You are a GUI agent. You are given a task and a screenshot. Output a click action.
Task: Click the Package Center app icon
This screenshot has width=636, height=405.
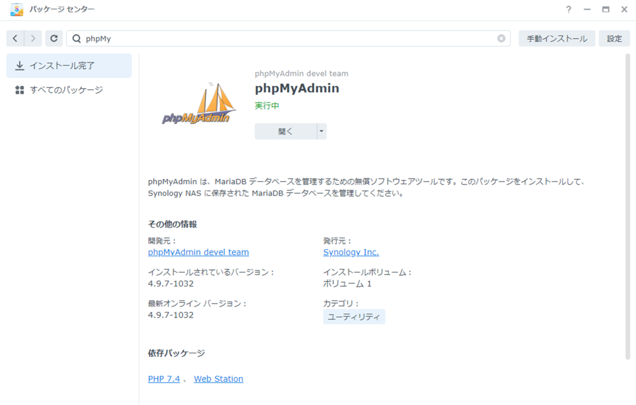[16, 10]
